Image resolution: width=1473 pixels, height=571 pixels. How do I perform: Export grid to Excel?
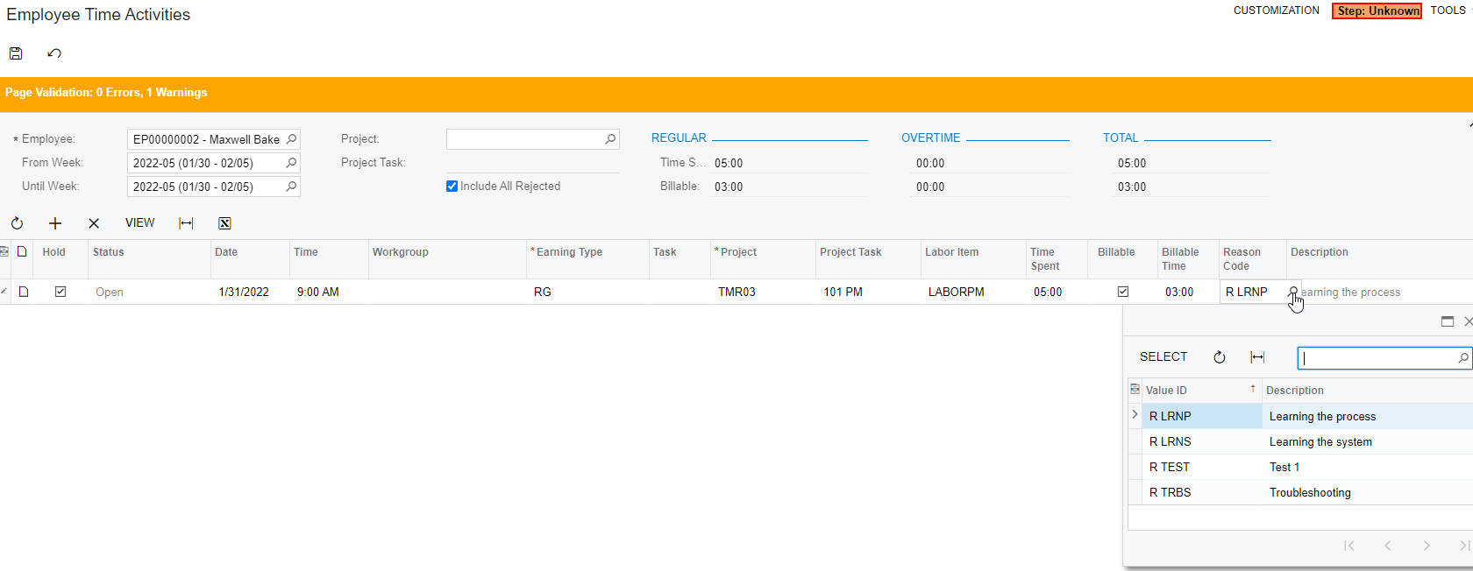224,223
